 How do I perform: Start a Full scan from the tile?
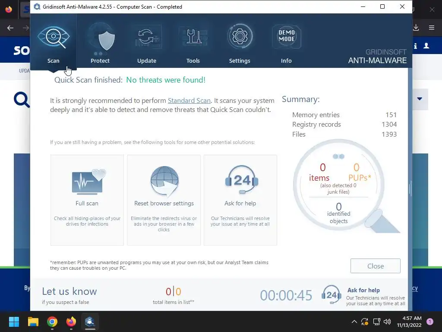tap(87, 200)
